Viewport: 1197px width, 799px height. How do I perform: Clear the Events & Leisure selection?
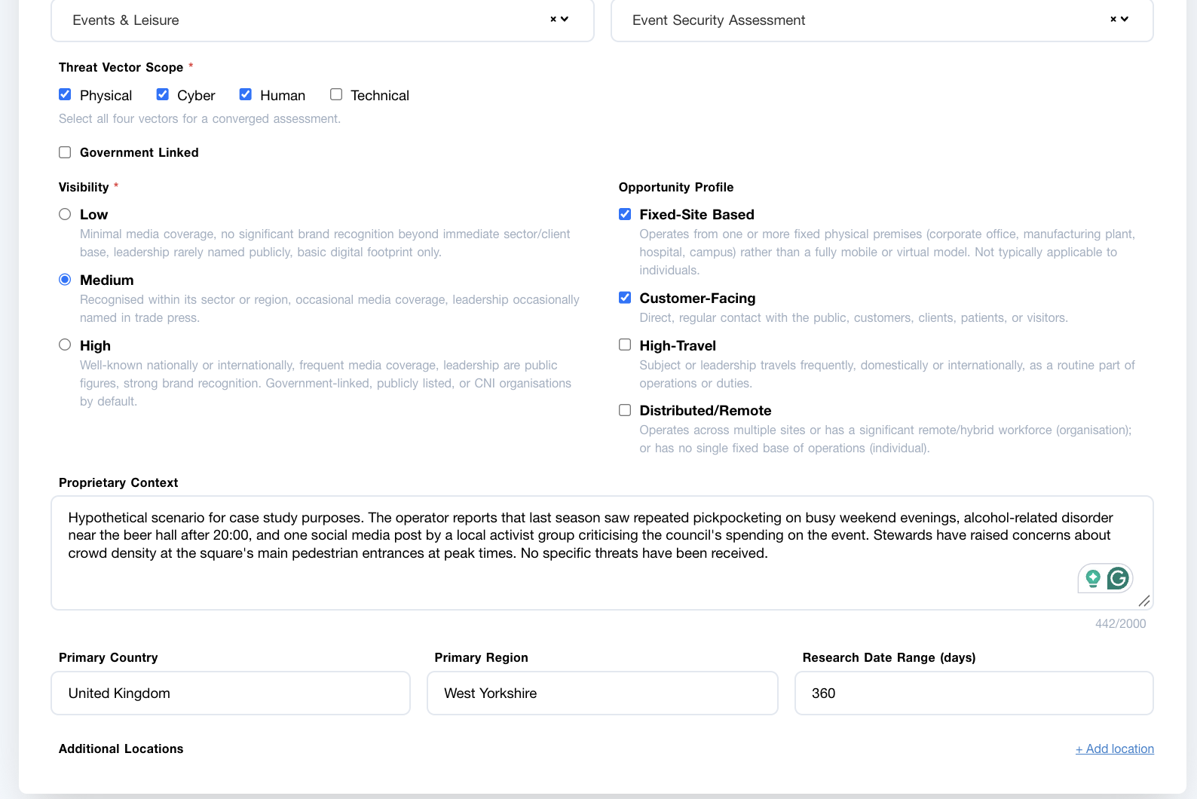553,20
